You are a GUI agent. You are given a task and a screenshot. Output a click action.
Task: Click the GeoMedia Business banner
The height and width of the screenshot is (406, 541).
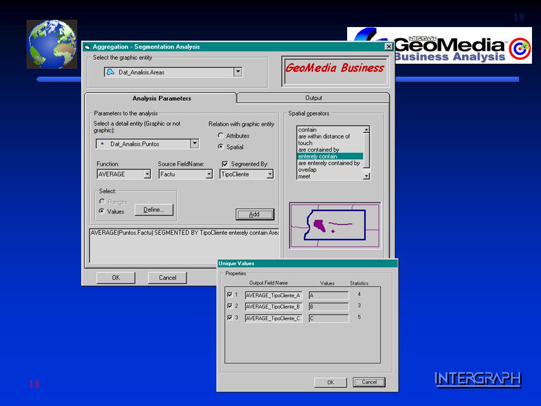pyautogui.click(x=335, y=72)
